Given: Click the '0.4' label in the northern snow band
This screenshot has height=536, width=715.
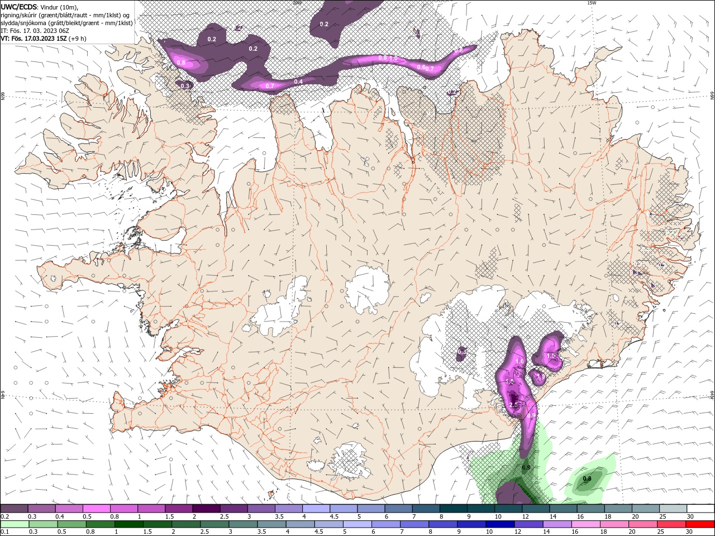Looking at the screenshot, I should (298, 82).
